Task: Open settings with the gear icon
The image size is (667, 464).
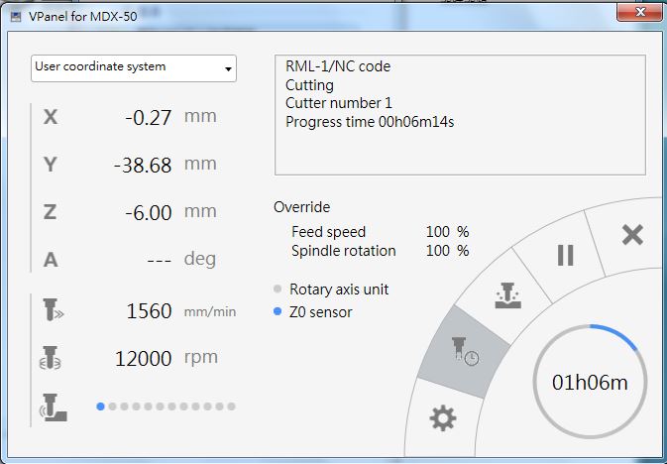Action: 443,418
